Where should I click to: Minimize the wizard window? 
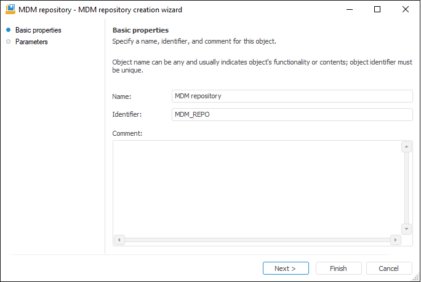tap(349, 10)
